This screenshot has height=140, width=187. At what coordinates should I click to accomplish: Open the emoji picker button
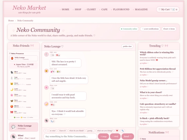(x=115, y=136)
